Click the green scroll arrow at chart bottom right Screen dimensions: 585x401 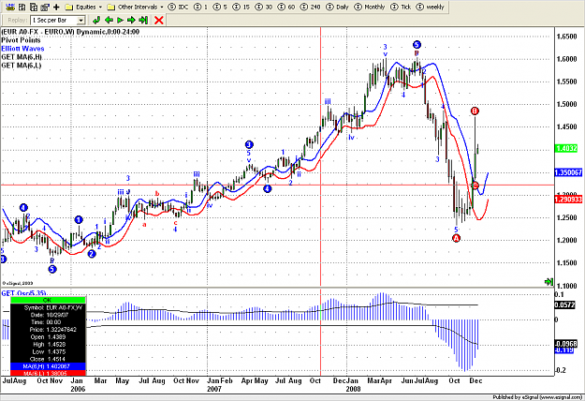tap(548, 281)
